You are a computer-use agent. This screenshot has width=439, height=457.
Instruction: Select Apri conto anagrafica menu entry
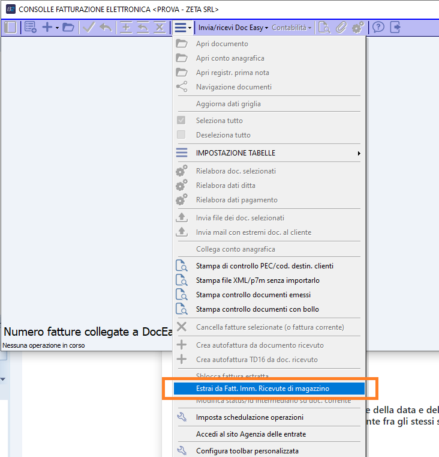pyautogui.click(x=269, y=58)
